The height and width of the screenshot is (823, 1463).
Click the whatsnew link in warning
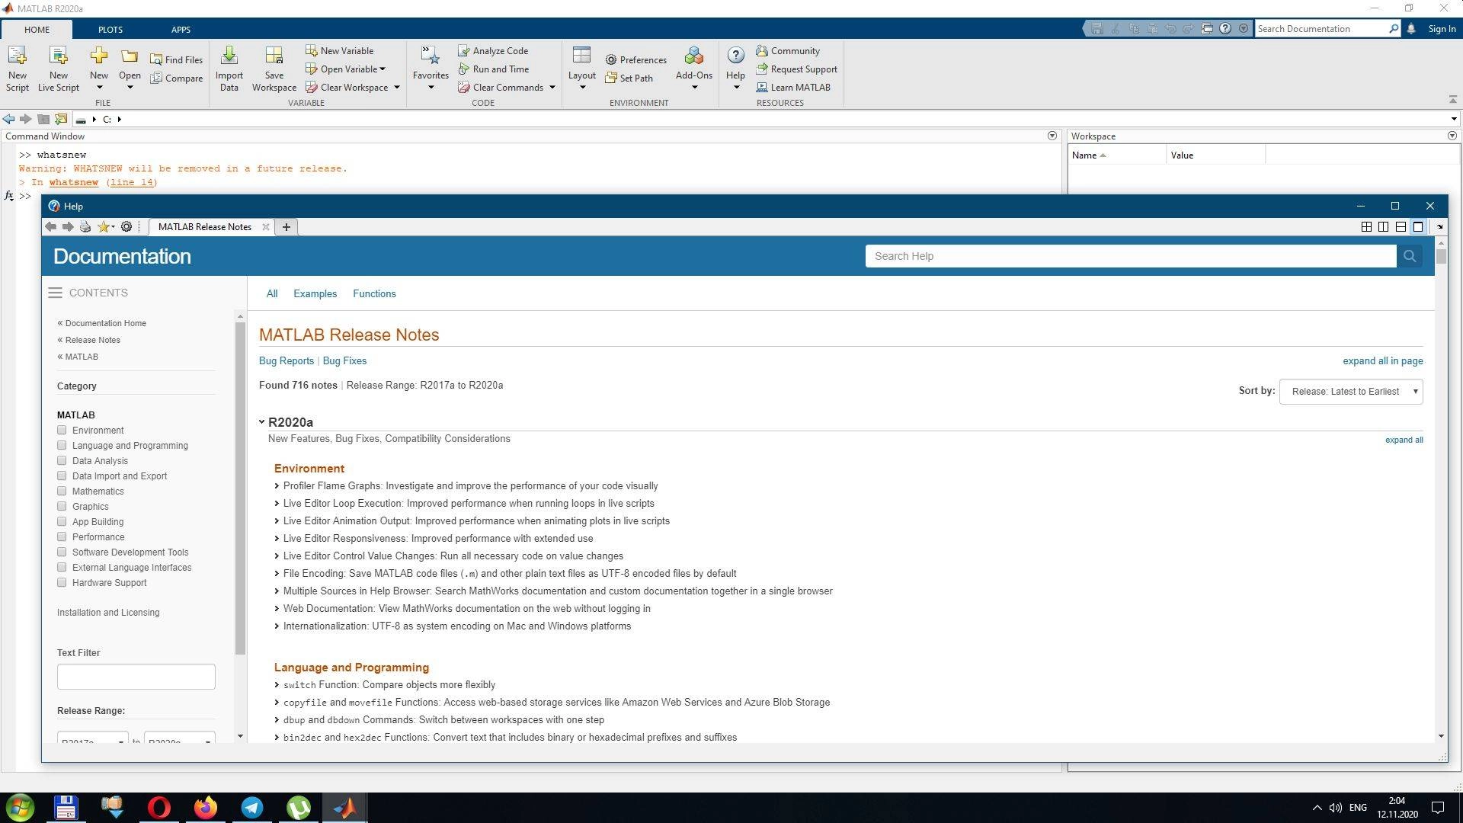tap(74, 182)
